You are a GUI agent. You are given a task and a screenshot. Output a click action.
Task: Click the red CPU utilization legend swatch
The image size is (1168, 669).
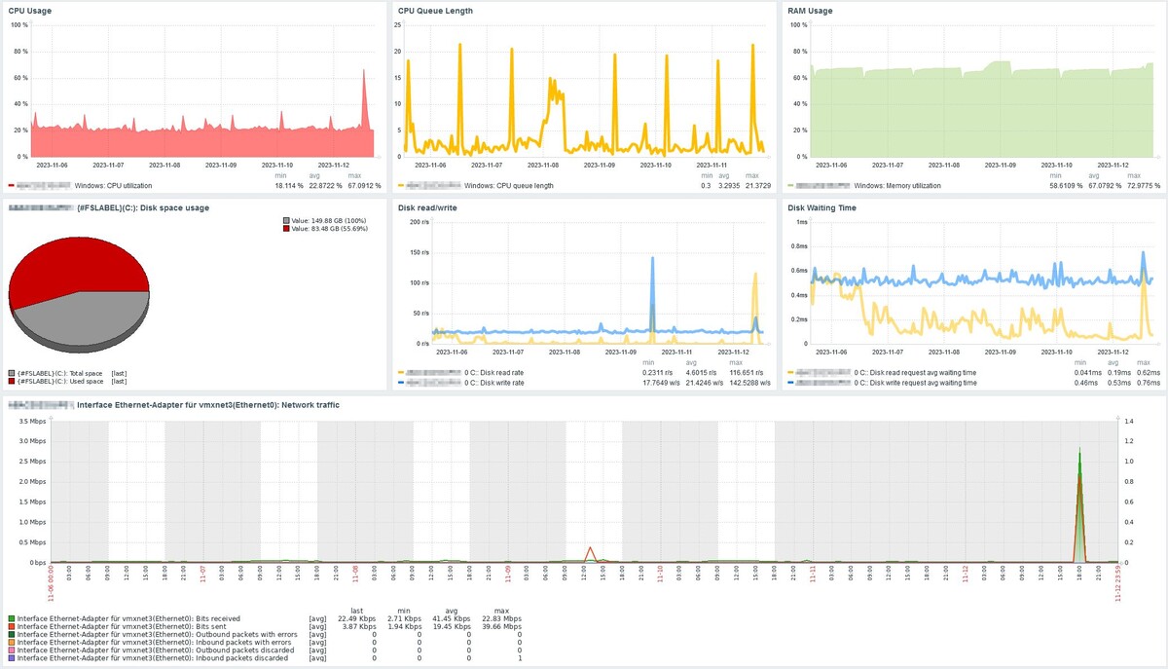click(x=12, y=185)
